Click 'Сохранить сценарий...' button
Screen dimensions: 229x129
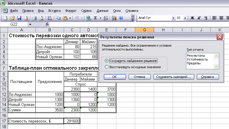(174, 77)
